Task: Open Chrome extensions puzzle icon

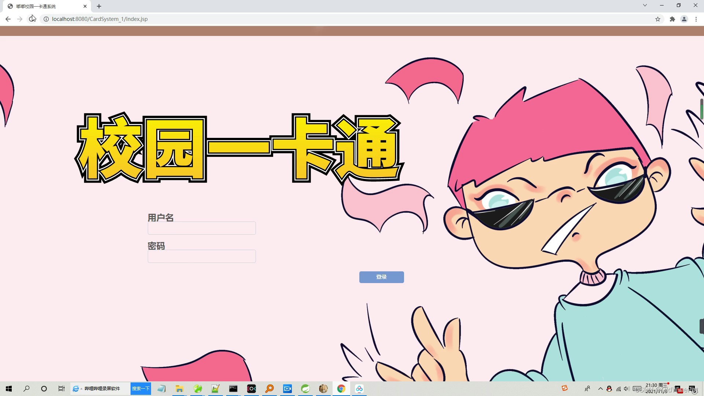Action: 672,19
